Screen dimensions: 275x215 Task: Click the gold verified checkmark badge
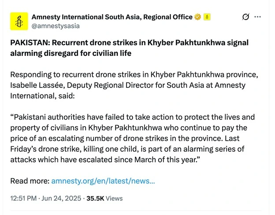(x=198, y=17)
